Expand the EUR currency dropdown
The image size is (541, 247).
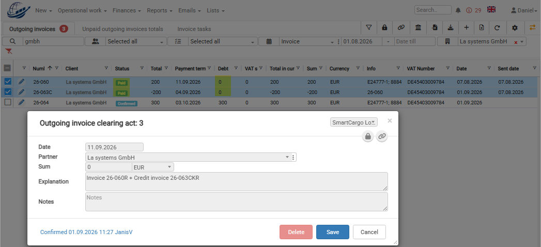153,167
